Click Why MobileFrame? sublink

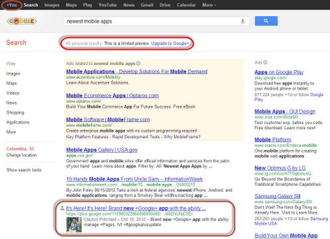(x=182, y=137)
